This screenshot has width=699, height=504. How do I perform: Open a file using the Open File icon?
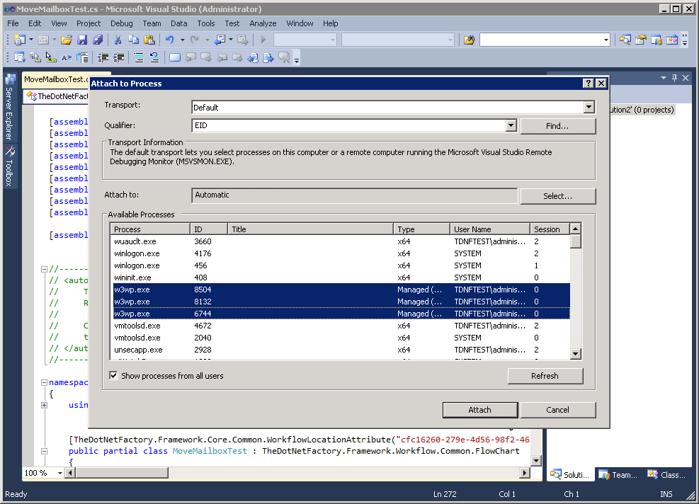pyautogui.click(x=66, y=40)
